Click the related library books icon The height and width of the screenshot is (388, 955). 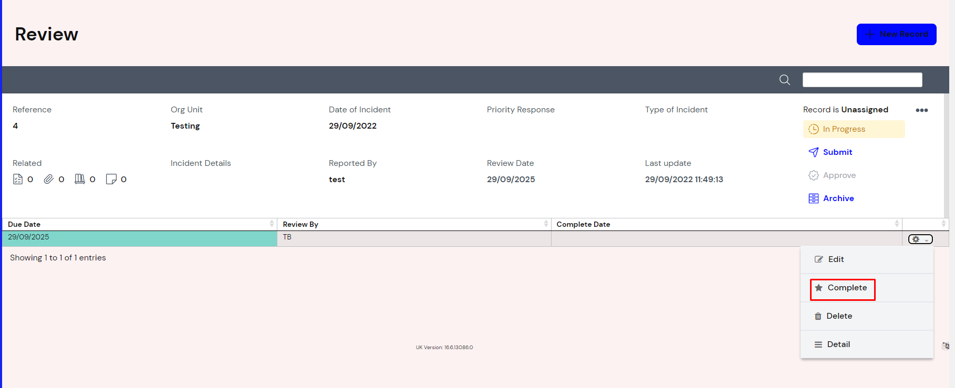(x=80, y=179)
